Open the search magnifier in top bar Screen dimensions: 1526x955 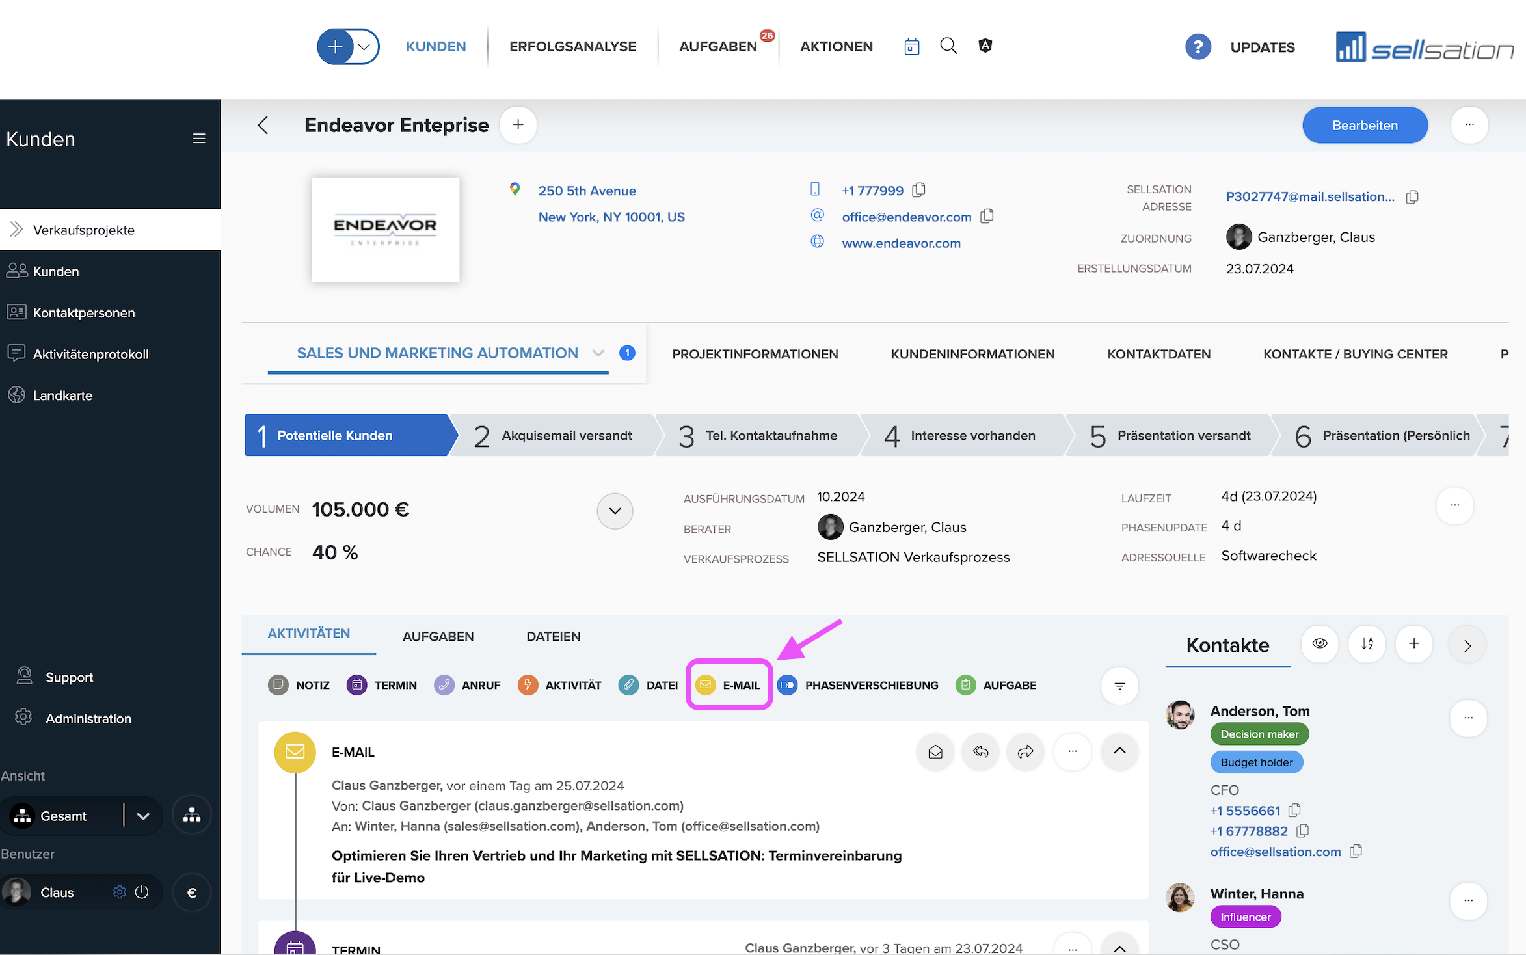[x=948, y=46]
